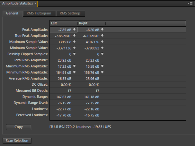The height and width of the screenshot is (146, 195).
Task: Click the -3790592 Minimum Sample Value
Action: 92,48
